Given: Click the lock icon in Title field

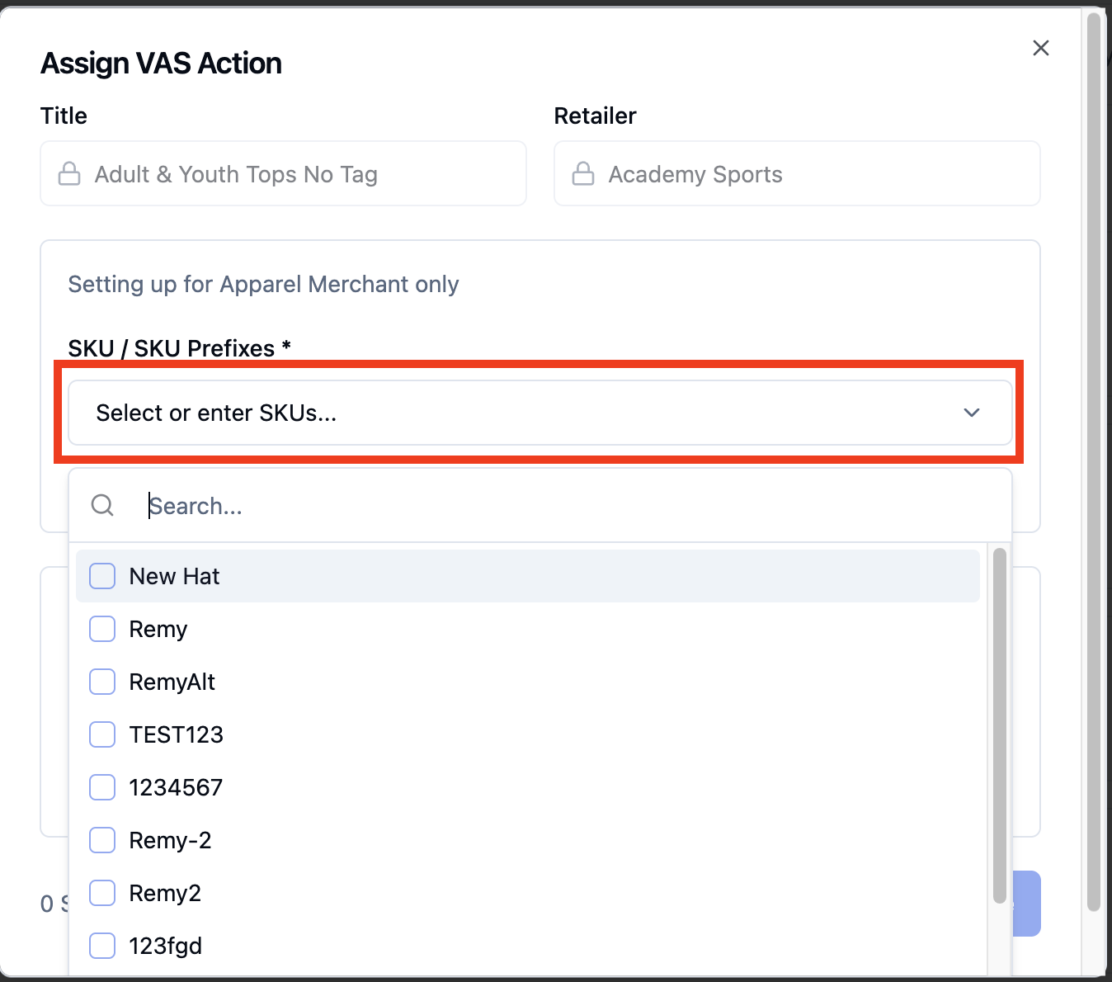Looking at the screenshot, I should pyautogui.click(x=69, y=173).
